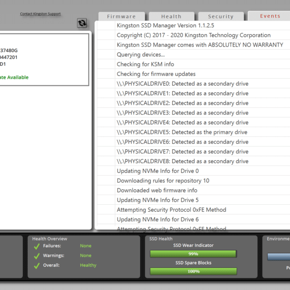
Task: Select 'Checking for KSM info' row
Action: click(193, 64)
